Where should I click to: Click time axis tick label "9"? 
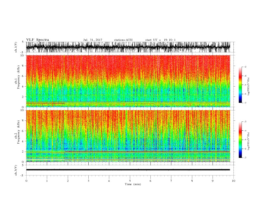coord(213,181)
